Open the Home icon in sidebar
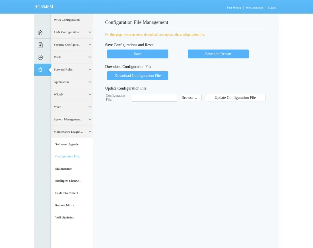313x248 pixels. coord(40,32)
